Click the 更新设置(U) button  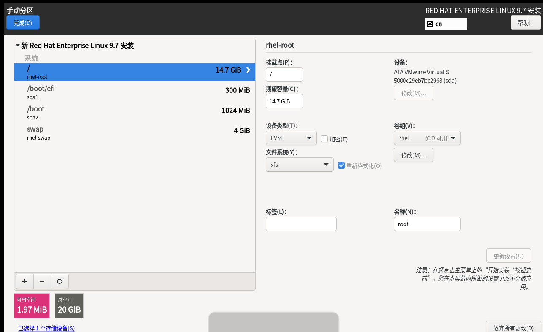508,256
